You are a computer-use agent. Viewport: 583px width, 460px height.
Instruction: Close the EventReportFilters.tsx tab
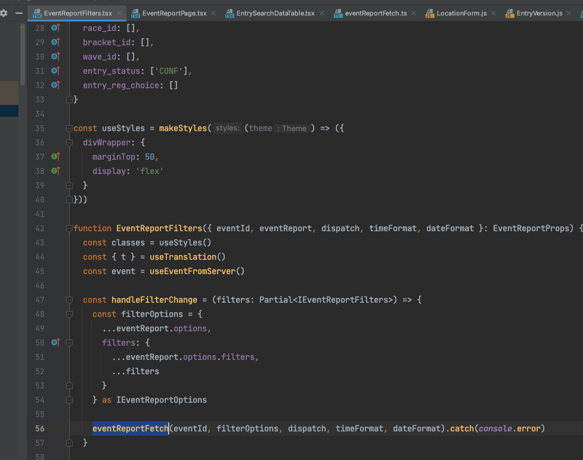119,13
